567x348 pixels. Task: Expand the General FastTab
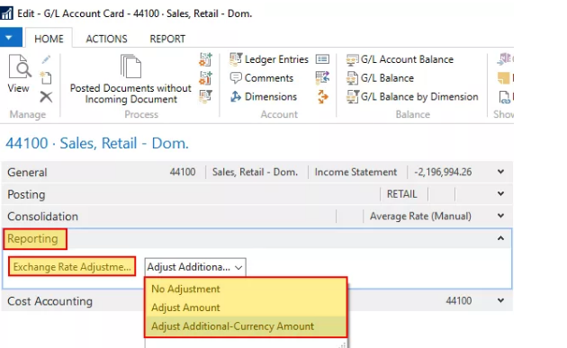[256, 172]
